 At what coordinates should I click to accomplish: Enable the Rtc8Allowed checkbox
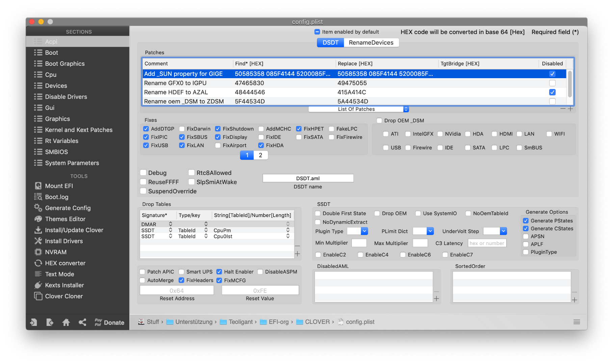coord(192,173)
